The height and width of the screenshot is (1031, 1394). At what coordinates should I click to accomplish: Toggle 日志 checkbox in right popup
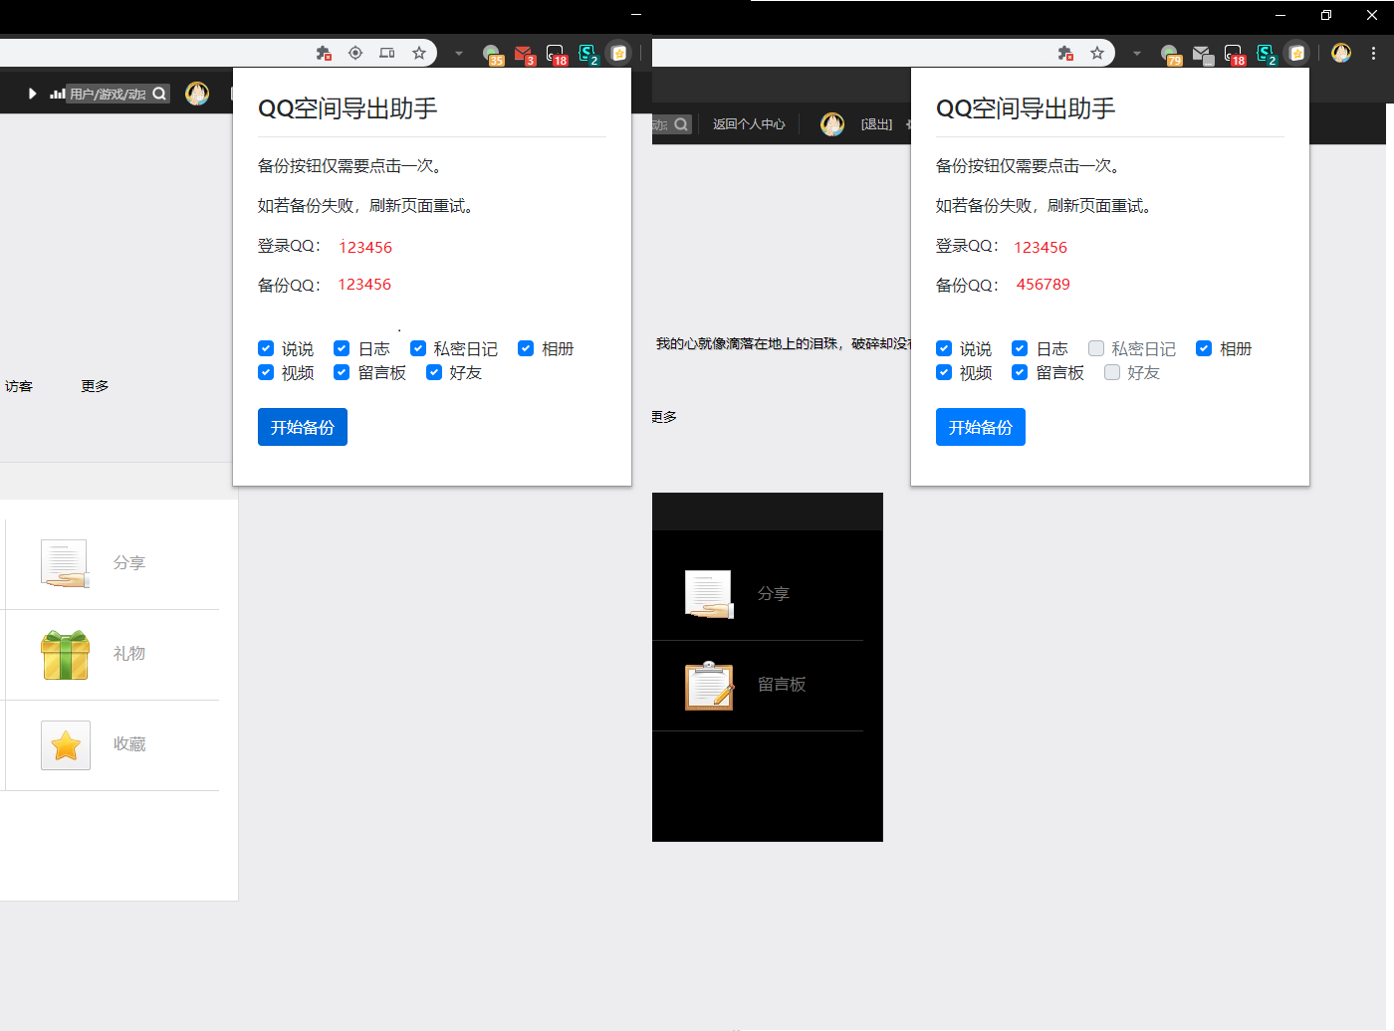[1020, 348]
